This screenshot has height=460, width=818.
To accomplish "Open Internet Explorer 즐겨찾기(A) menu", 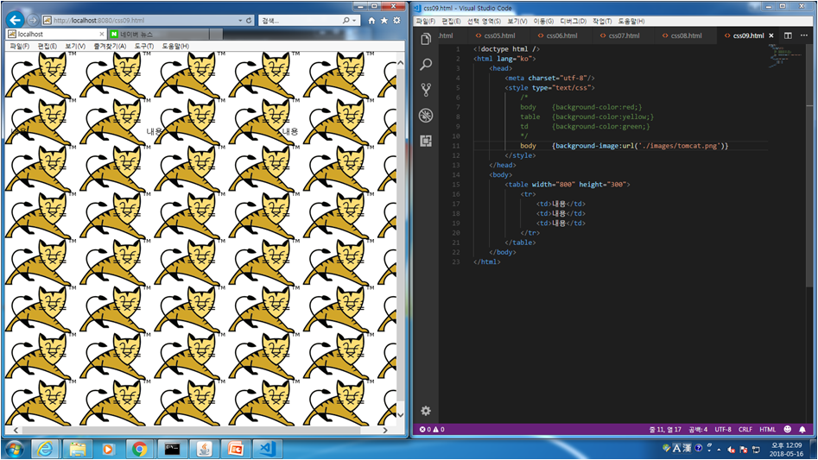I will click(110, 46).
